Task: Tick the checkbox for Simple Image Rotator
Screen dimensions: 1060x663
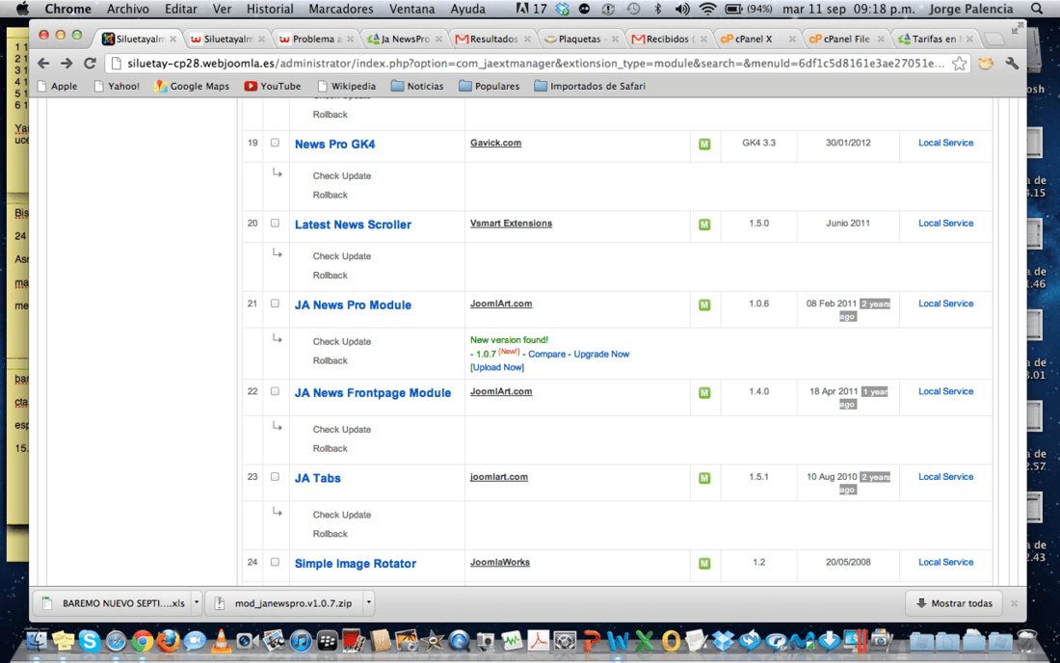Action: point(275,562)
